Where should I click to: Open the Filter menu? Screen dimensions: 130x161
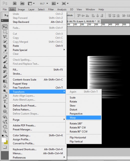[x=51, y=10]
